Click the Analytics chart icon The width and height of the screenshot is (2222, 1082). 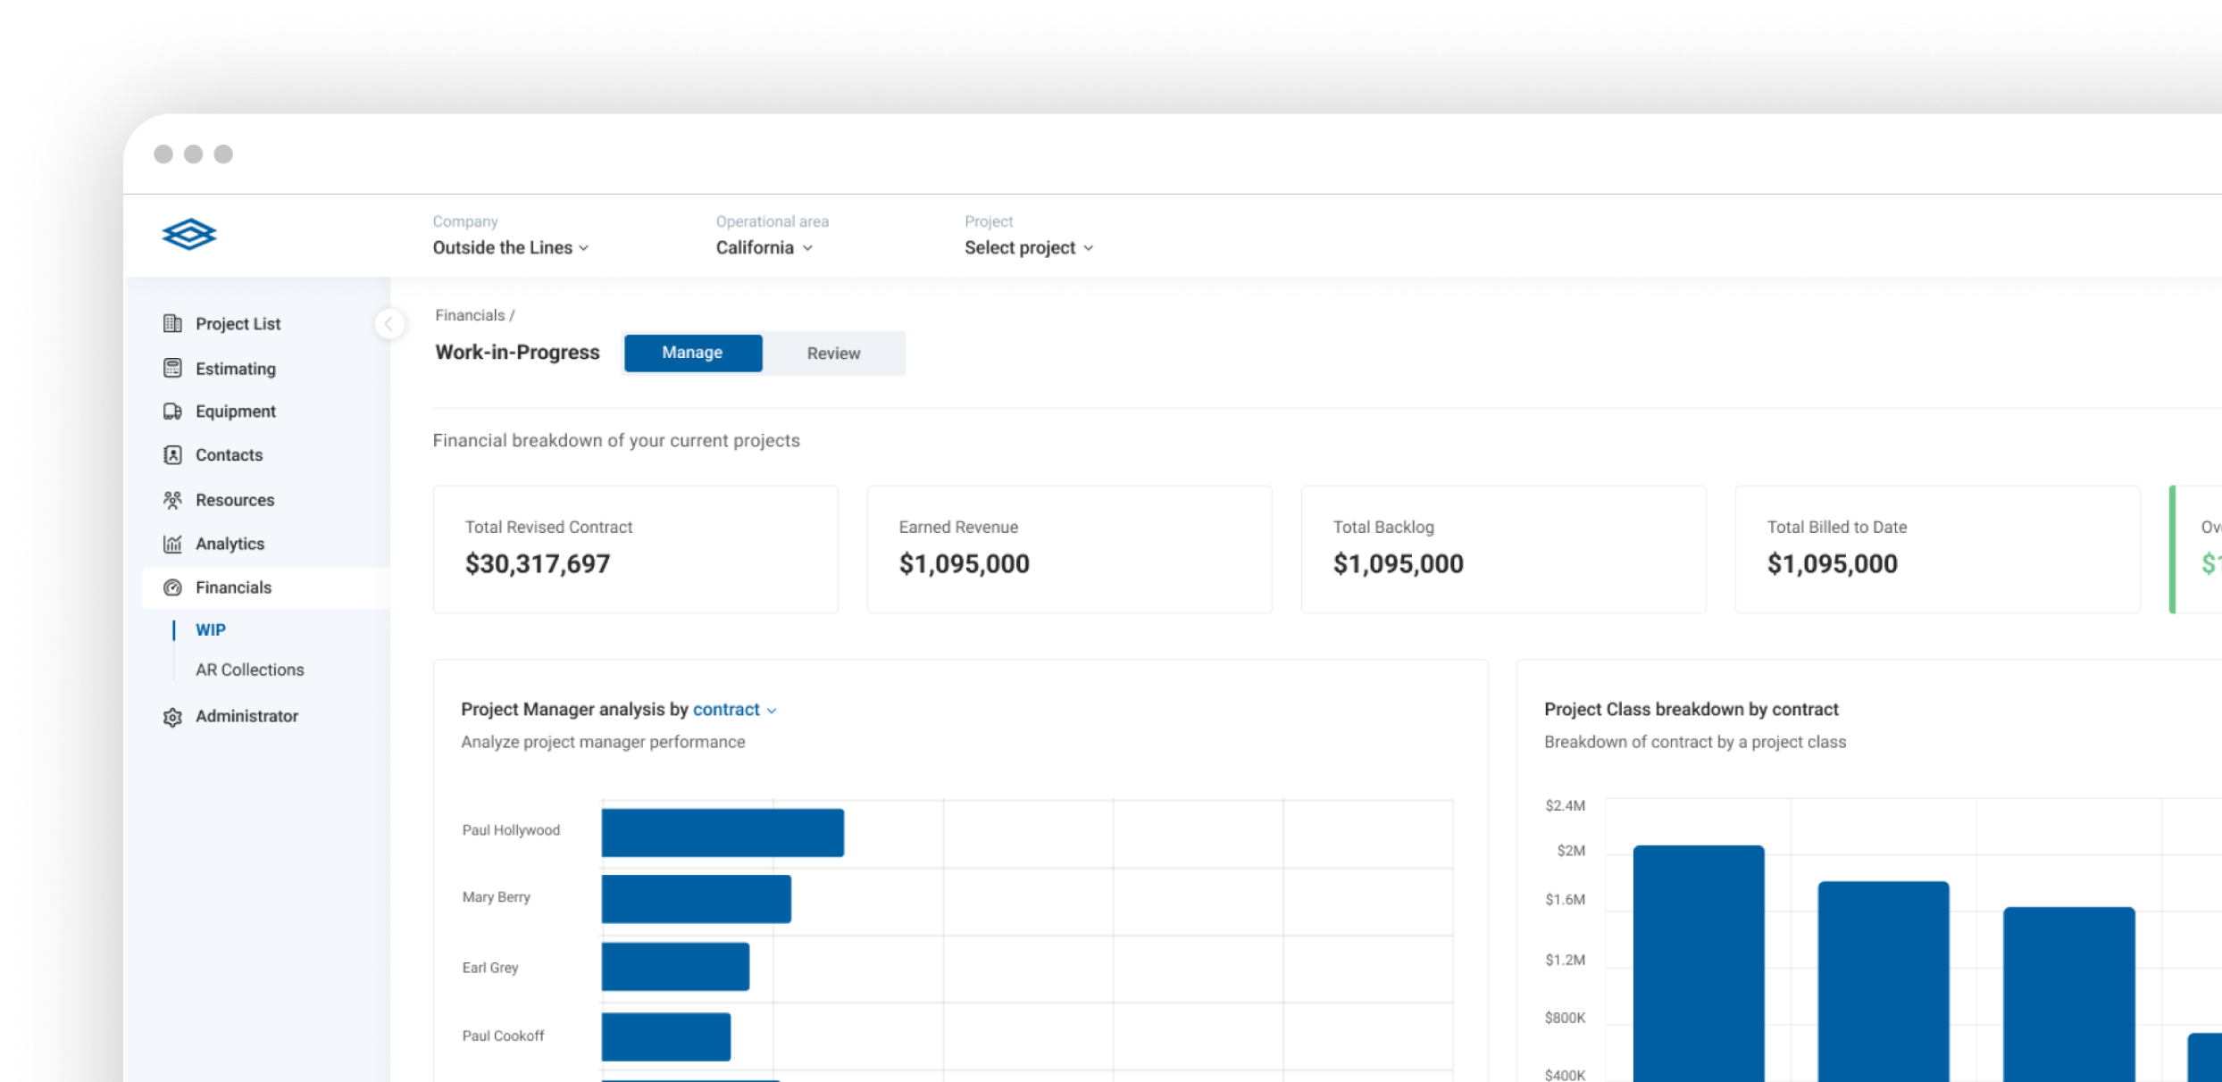pyautogui.click(x=172, y=544)
